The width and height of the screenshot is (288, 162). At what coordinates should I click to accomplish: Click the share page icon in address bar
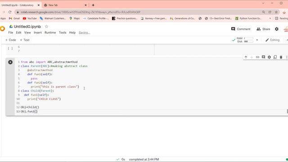point(270,12)
